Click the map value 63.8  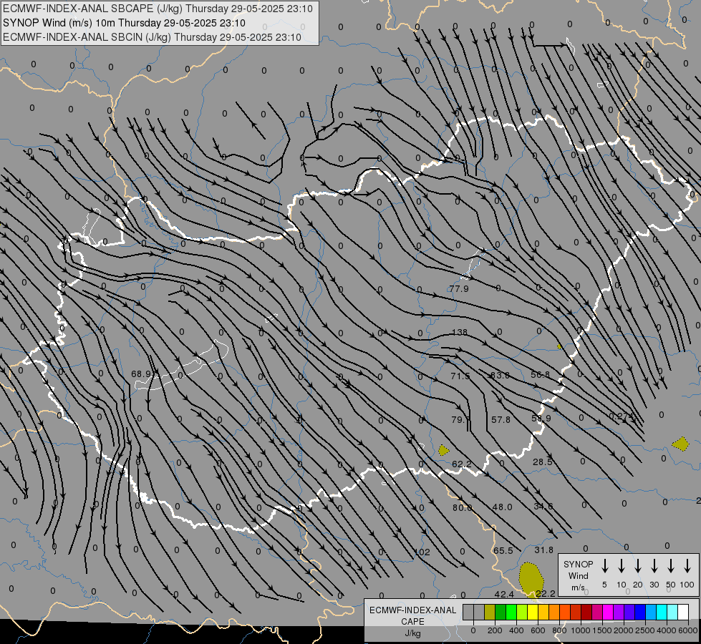500,375
